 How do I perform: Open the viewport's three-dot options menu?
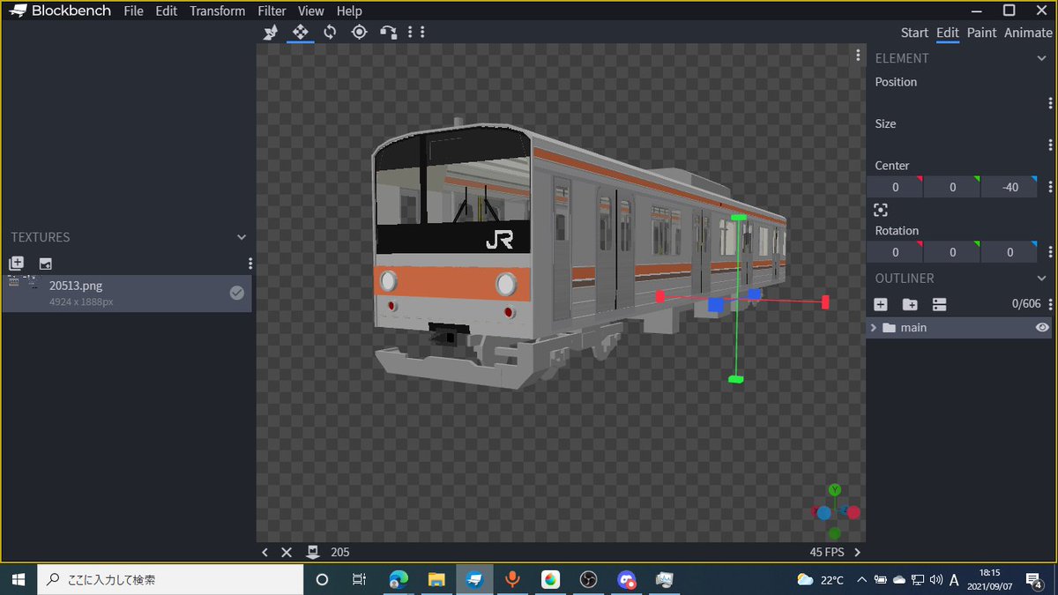(x=858, y=55)
